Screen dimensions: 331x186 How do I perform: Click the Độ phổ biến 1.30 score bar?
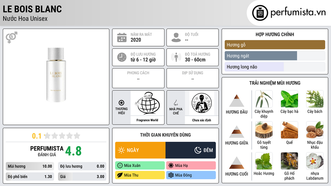(x=30, y=177)
